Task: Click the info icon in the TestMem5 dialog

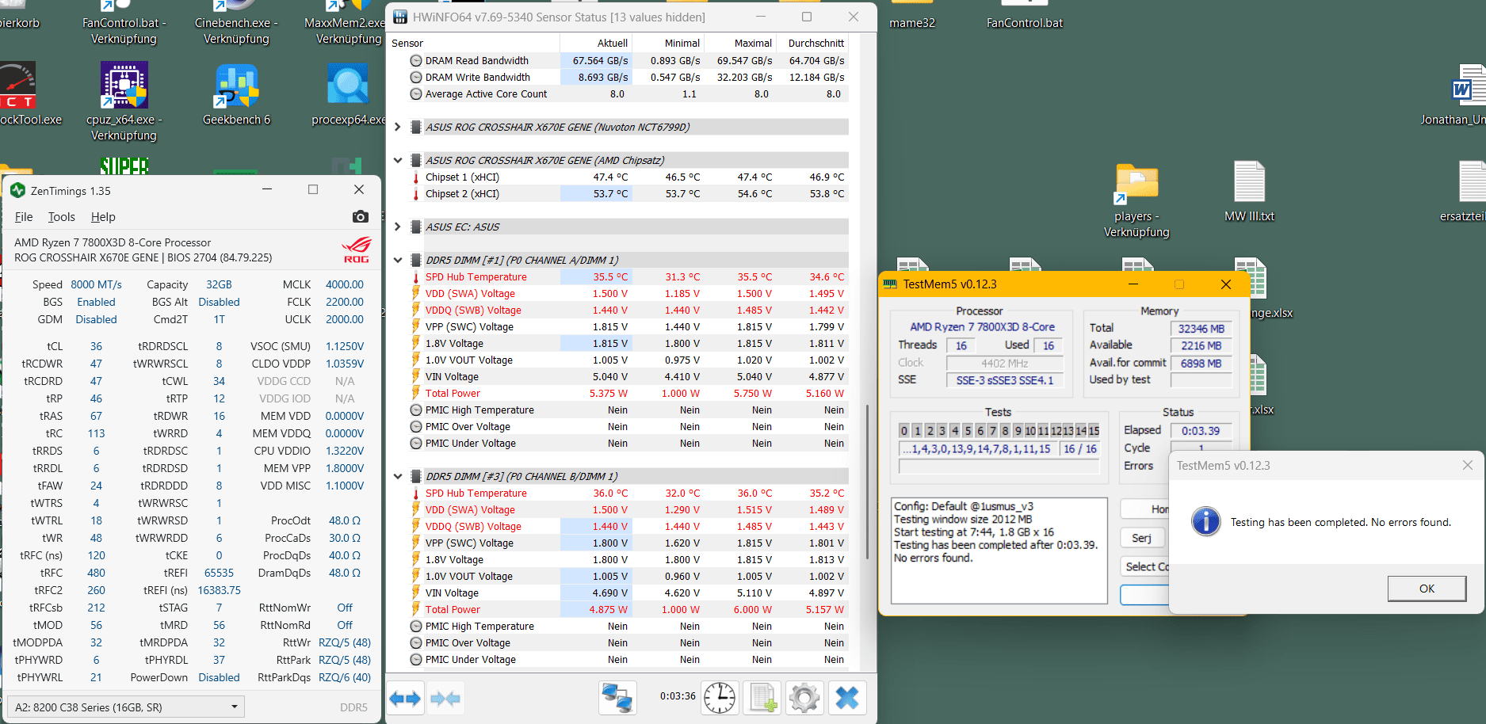Action: coord(1205,521)
